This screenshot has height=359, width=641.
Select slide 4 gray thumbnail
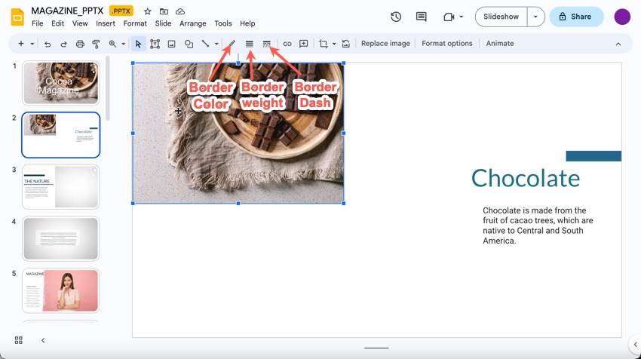61,239
